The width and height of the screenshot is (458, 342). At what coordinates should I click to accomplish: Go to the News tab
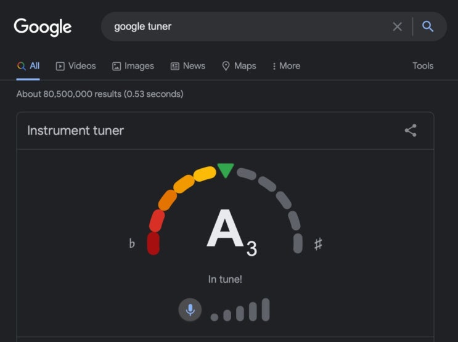(x=188, y=66)
